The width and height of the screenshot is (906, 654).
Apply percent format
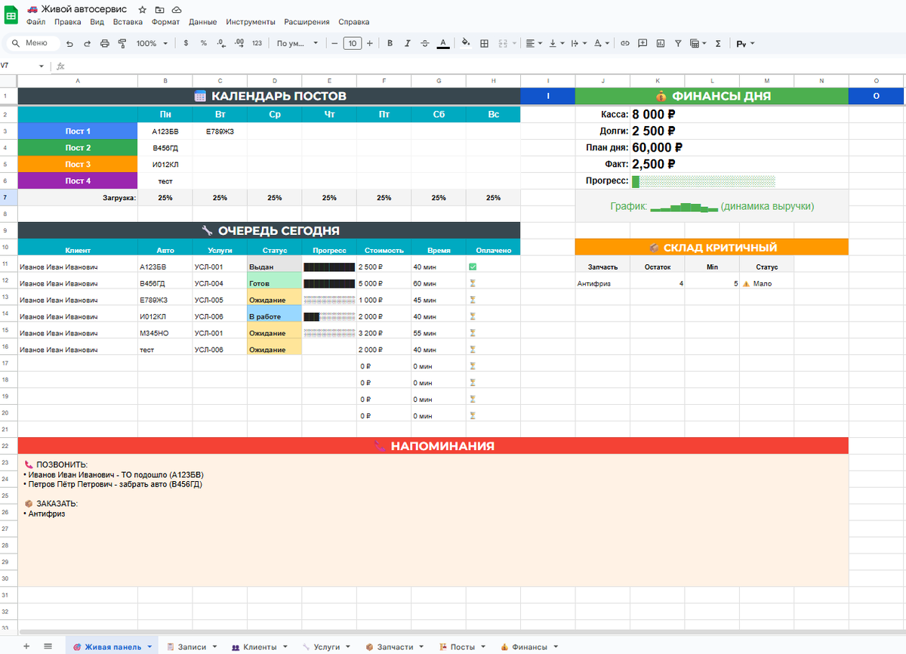click(203, 44)
